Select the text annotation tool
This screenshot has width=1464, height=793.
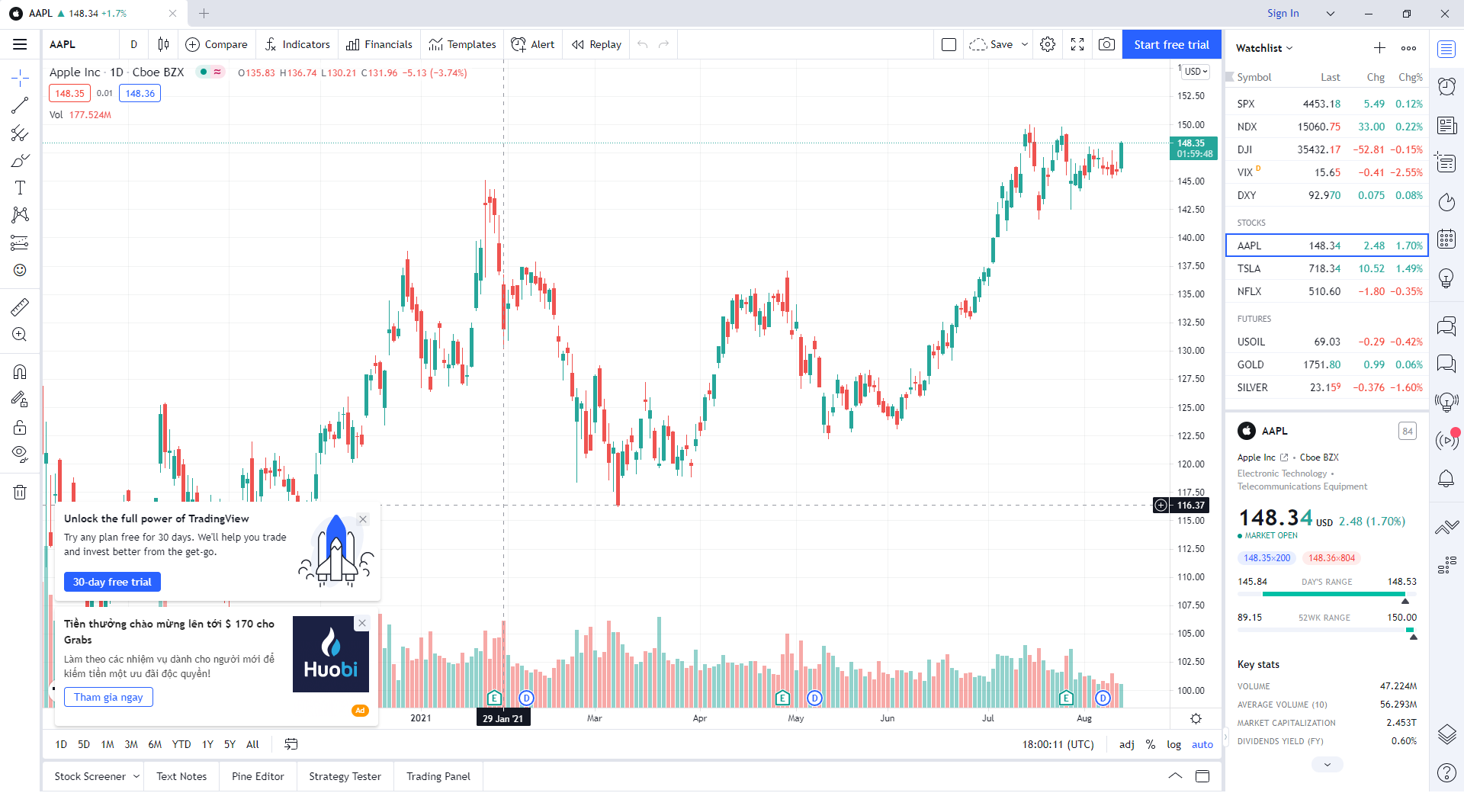click(x=20, y=188)
